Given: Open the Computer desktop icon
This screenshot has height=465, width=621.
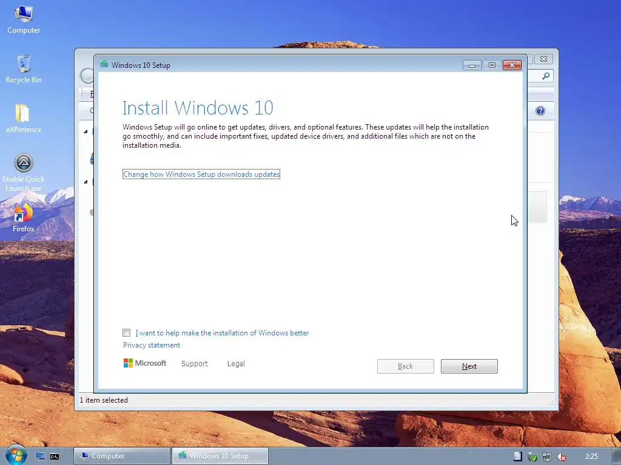Looking at the screenshot, I should (x=24, y=20).
